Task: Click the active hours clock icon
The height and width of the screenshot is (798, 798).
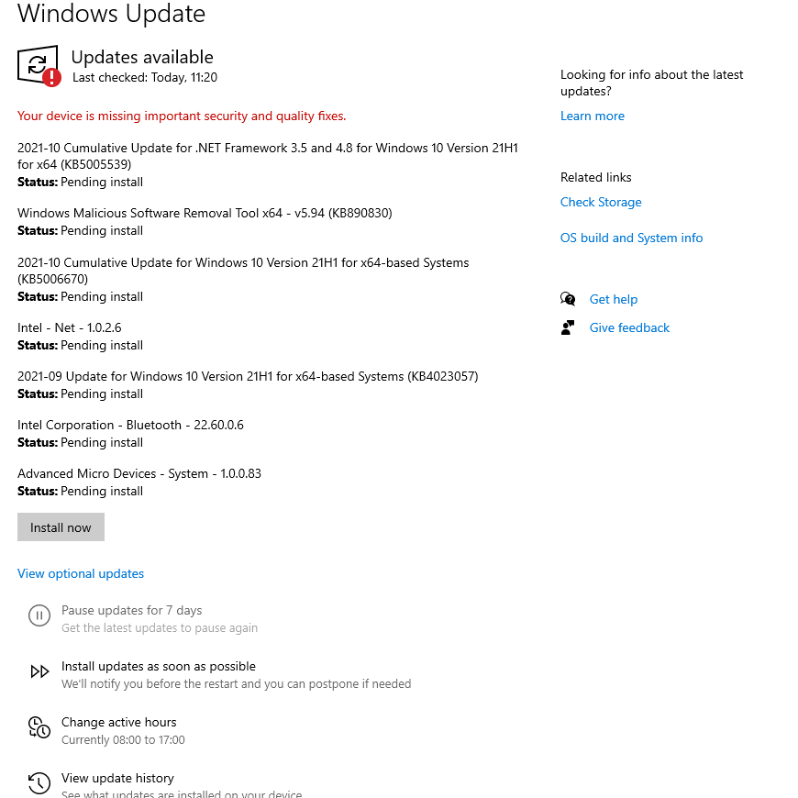Action: pyautogui.click(x=39, y=727)
